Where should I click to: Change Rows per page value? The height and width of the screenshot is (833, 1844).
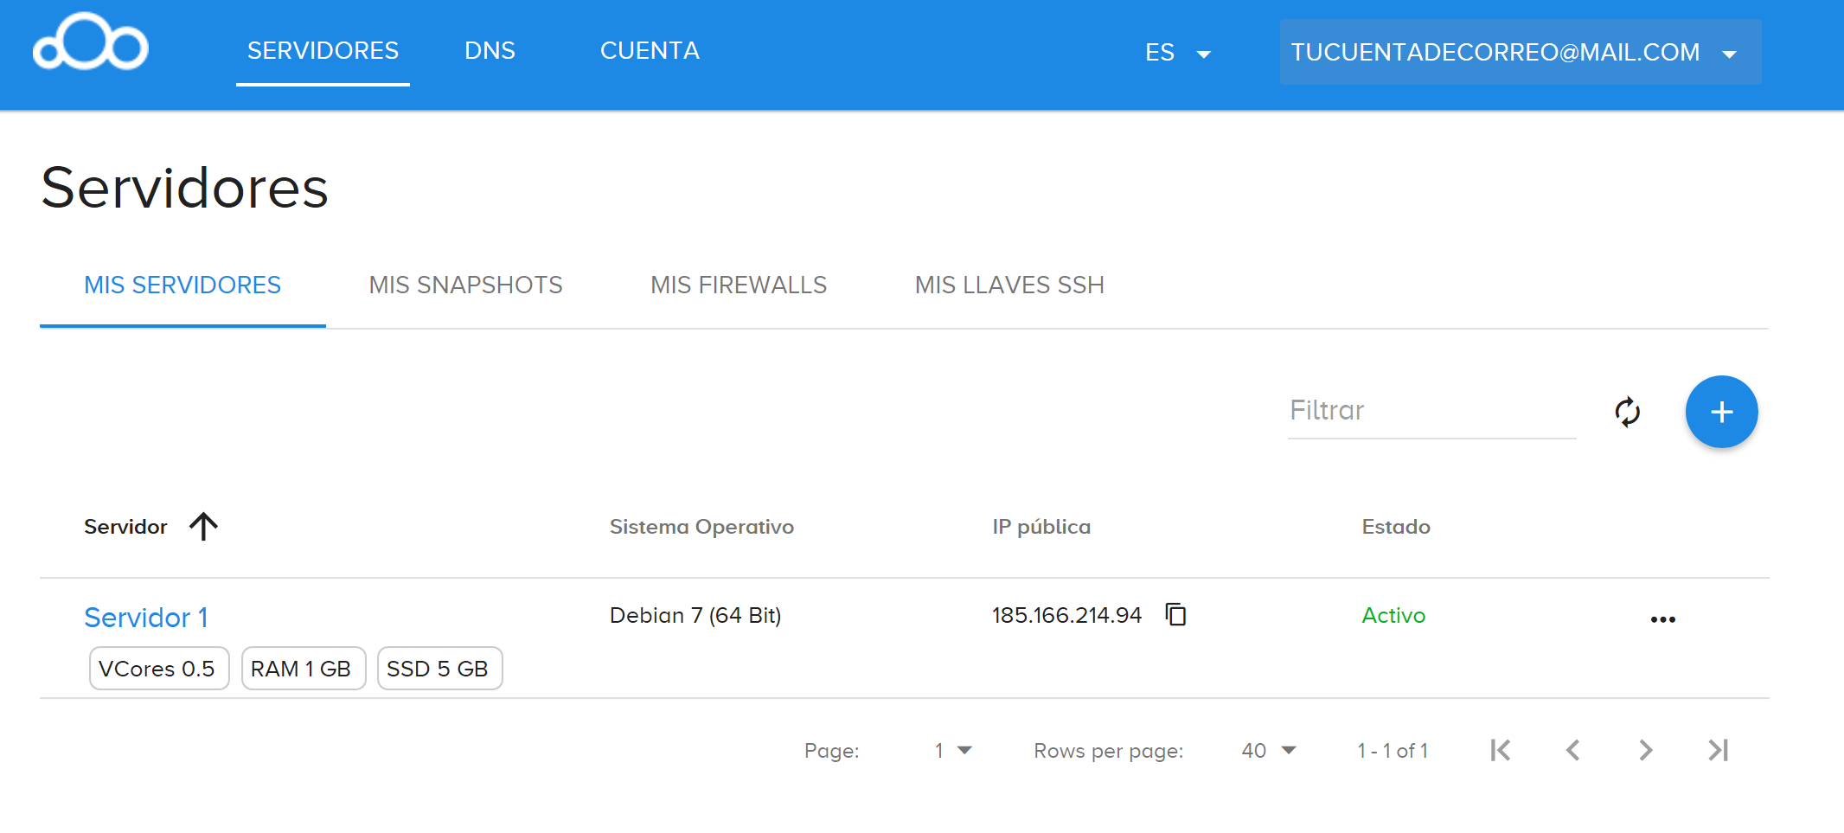pos(1269,750)
